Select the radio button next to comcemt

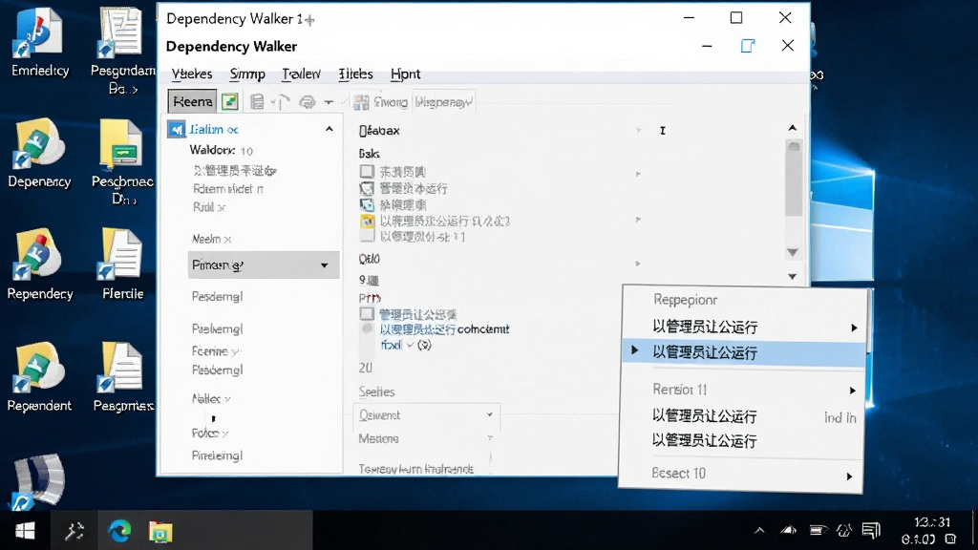pyautogui.click(x=368, y=328)
